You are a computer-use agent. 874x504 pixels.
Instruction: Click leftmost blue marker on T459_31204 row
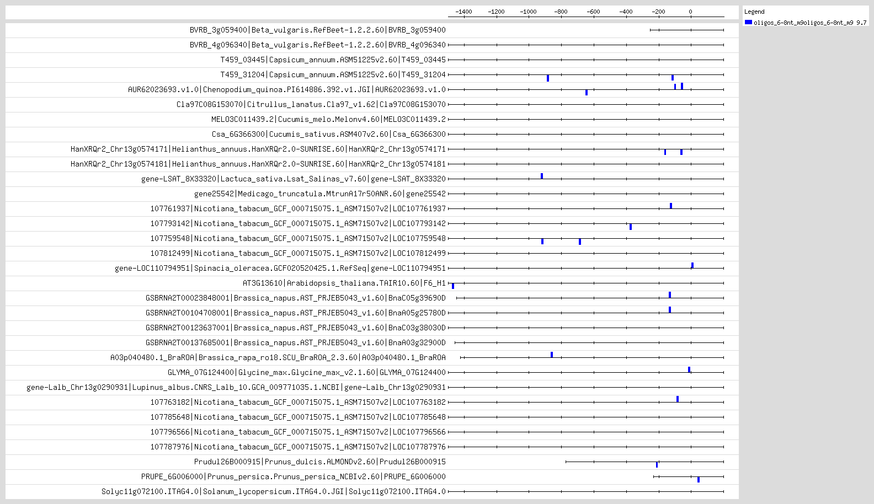pos(548,78)
